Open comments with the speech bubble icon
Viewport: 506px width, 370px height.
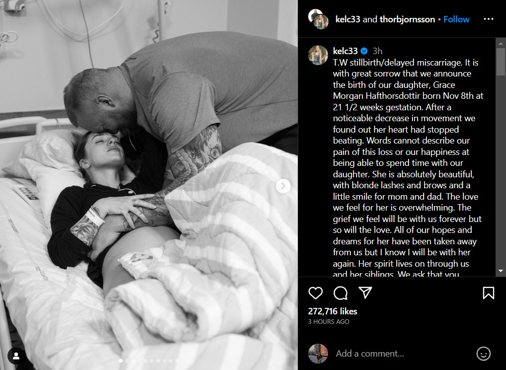pyautogui.click(x=340, y=293)
